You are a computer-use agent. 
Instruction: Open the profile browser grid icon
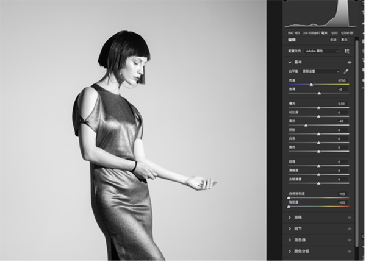[347, 51]
